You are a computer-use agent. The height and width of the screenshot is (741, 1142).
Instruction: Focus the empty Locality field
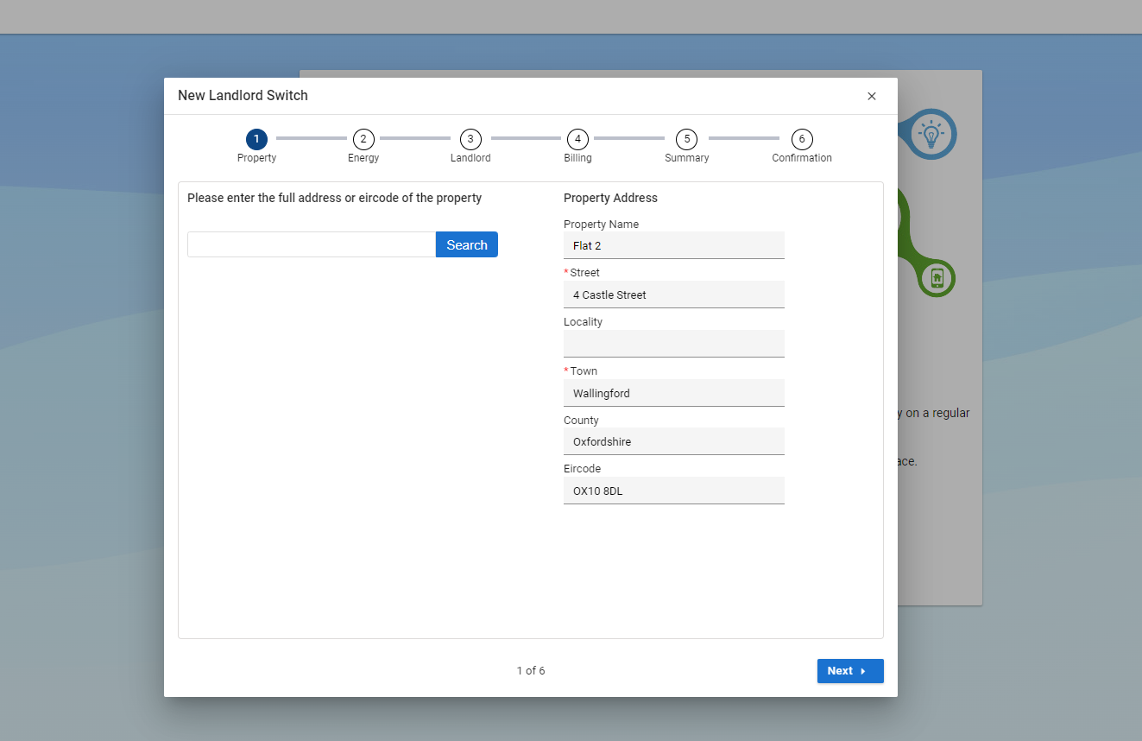[x=673, y=344]
